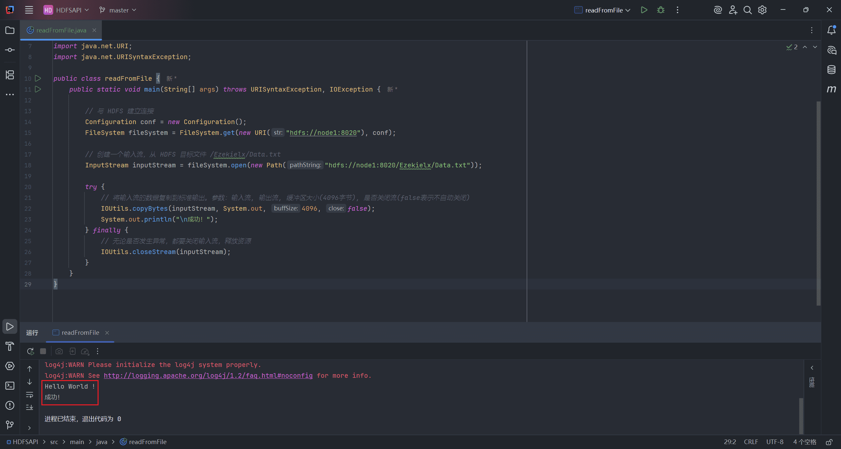This screenshot has height=449, width=841.
Task: Rerun readFromFile in the run panel
Action: click(x=30, y=351)
